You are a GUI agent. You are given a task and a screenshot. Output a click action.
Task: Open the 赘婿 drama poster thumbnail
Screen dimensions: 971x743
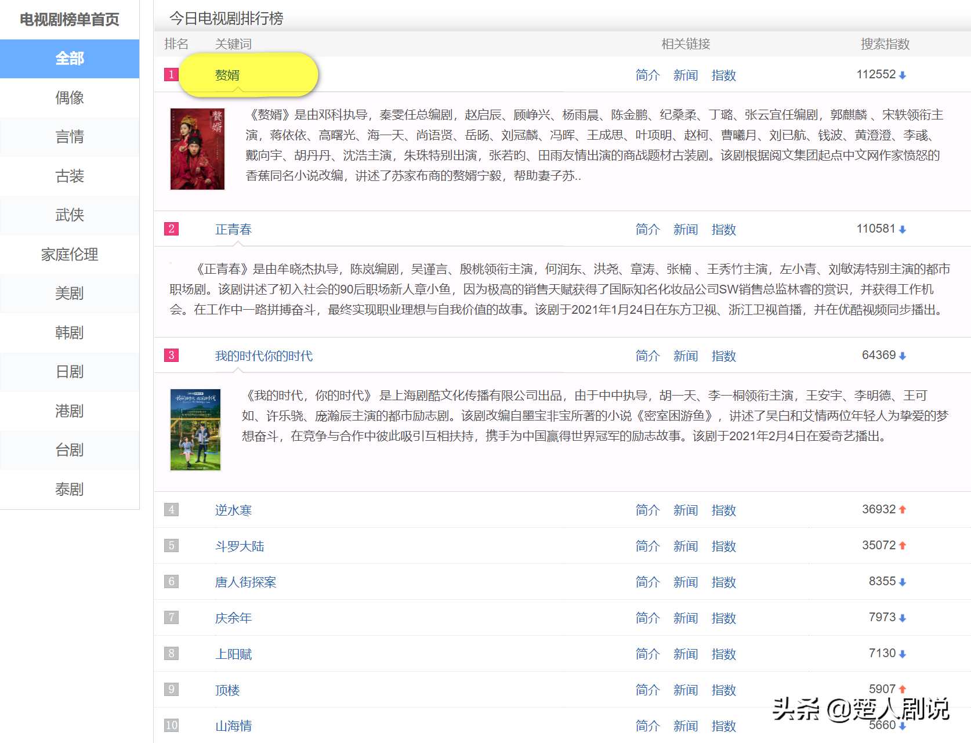point(197,149)
